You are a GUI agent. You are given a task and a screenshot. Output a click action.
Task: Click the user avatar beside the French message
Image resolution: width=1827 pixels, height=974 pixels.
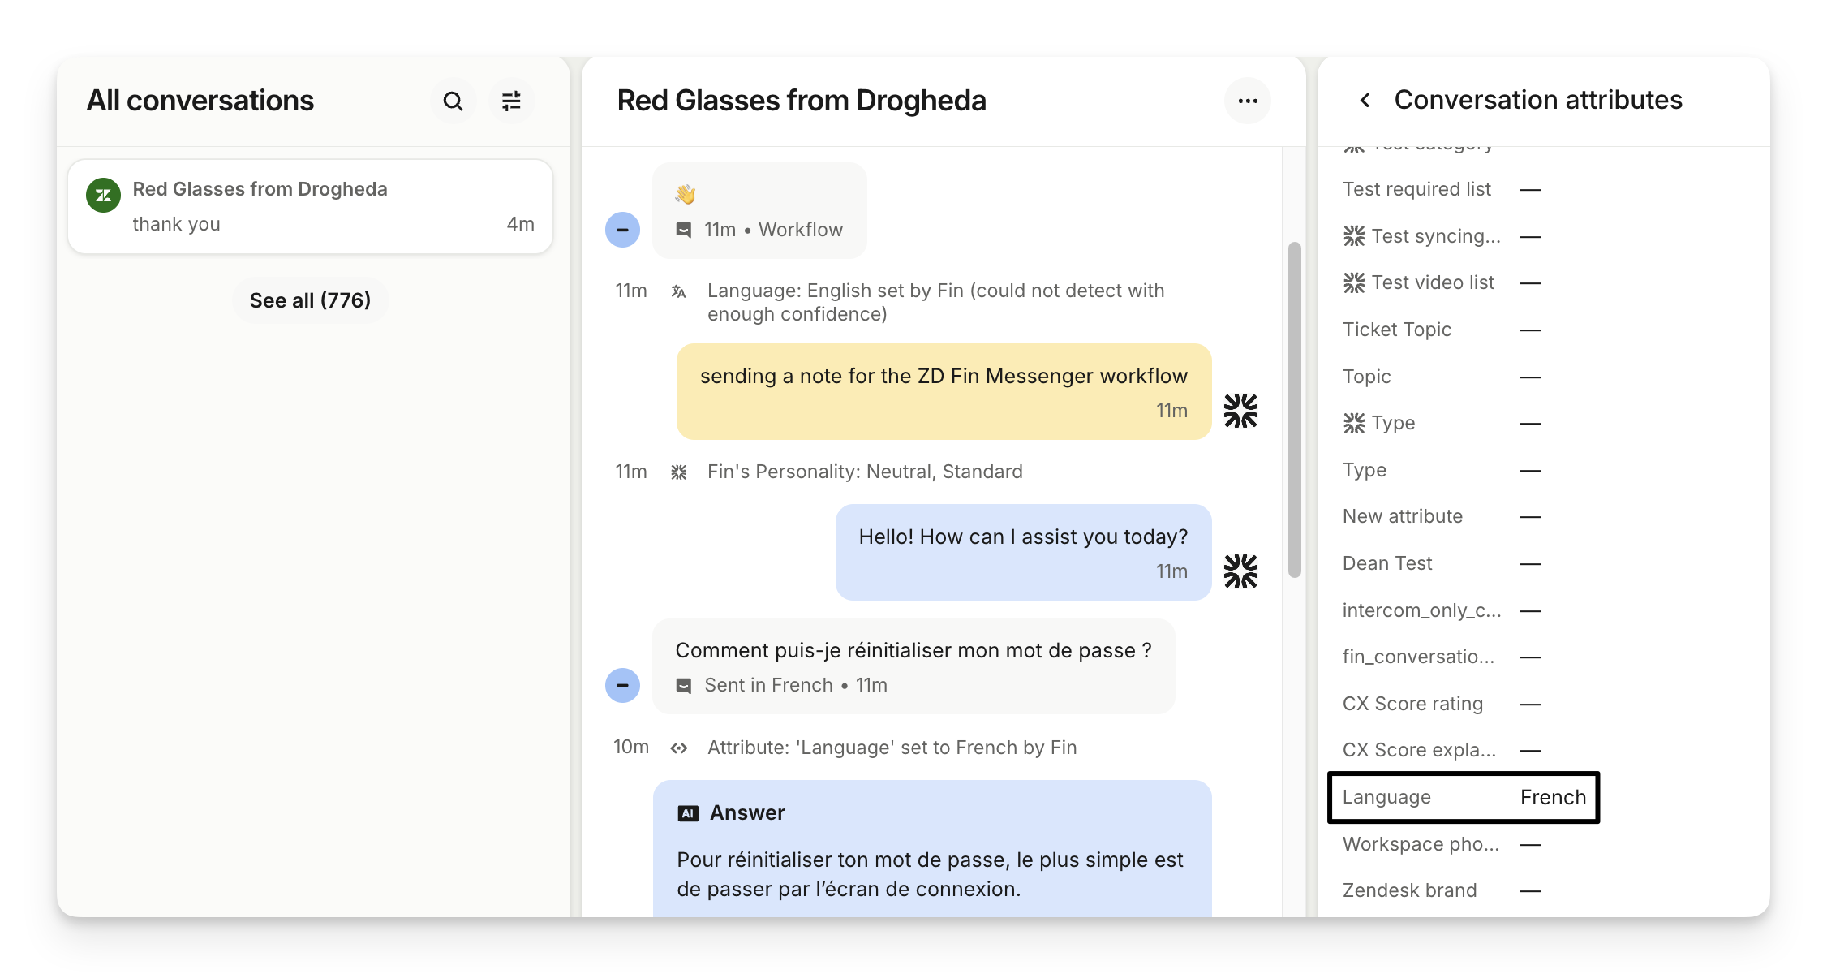622,685
